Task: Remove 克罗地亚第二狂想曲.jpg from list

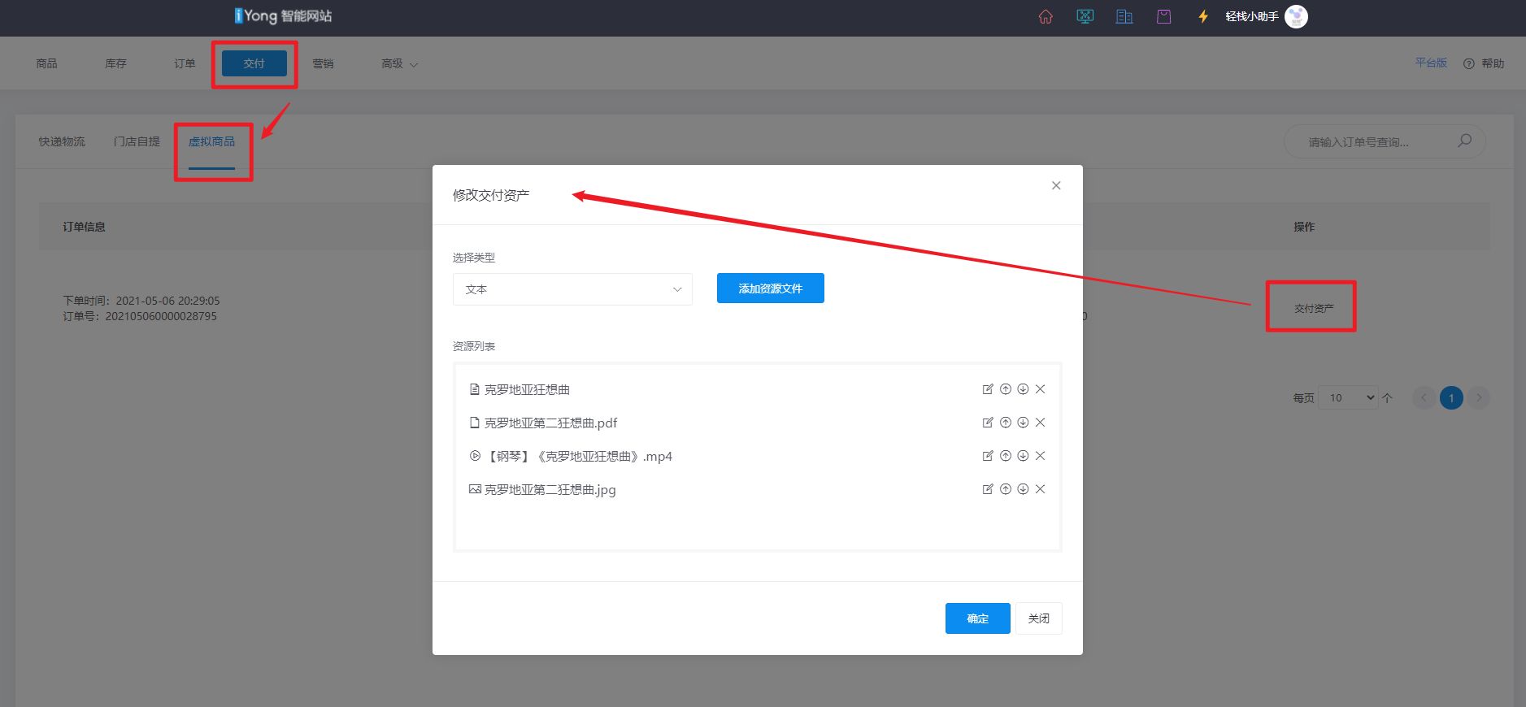Action: (1040, 489)
